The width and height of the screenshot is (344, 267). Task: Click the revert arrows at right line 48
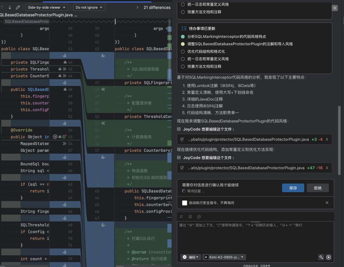pos(103,89)
